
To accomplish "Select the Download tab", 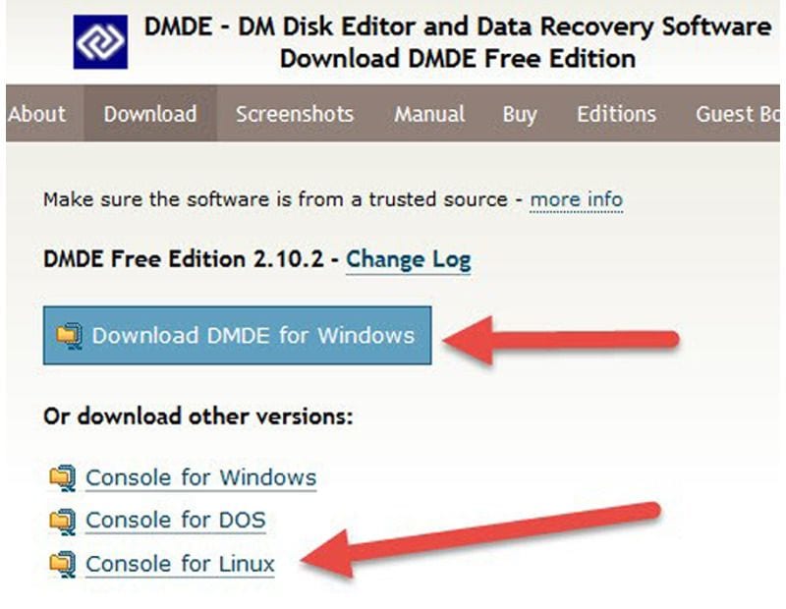I will pyautogui.click(x=150, y=114).
